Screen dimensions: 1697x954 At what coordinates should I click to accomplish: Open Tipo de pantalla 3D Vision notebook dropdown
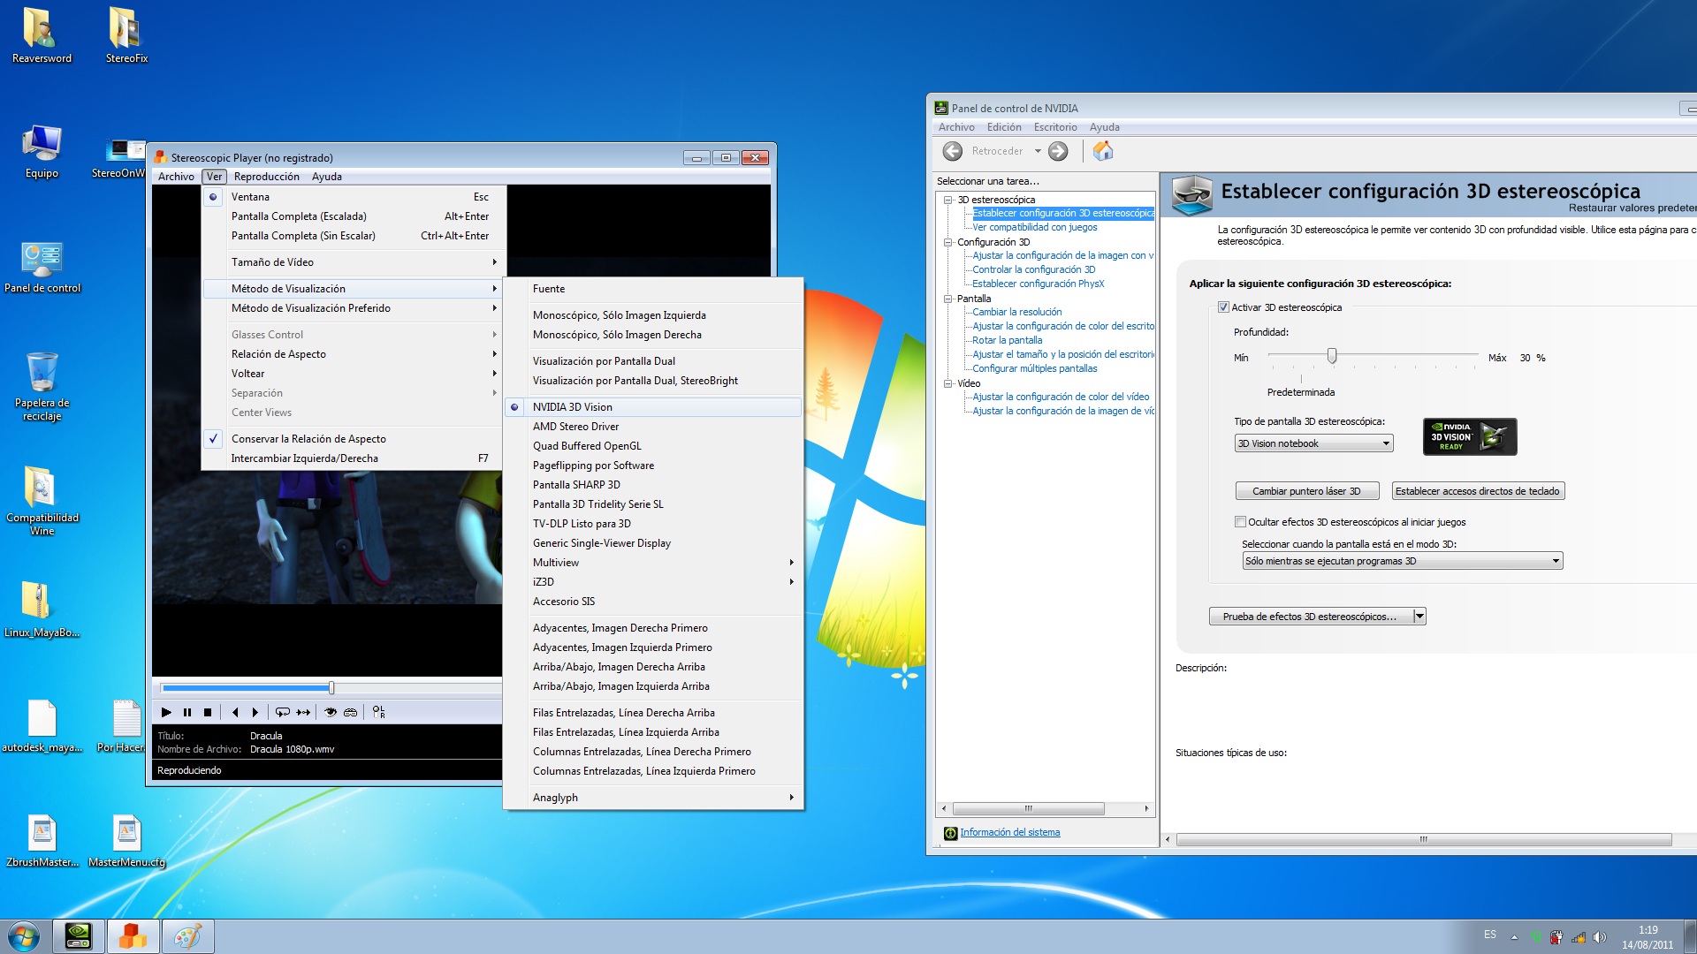pos(1313,443)
